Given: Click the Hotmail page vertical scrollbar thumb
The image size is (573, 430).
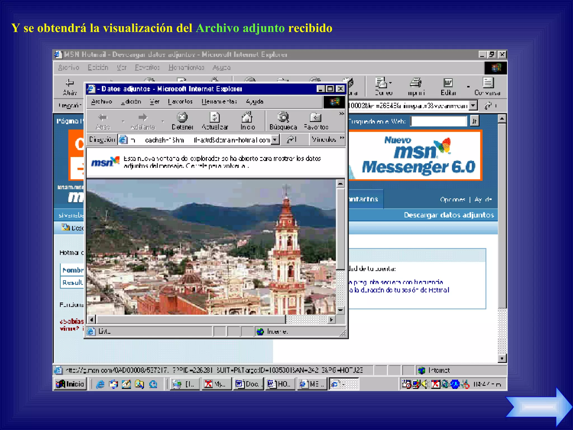Looking at the screenshot, I should 502,216.
